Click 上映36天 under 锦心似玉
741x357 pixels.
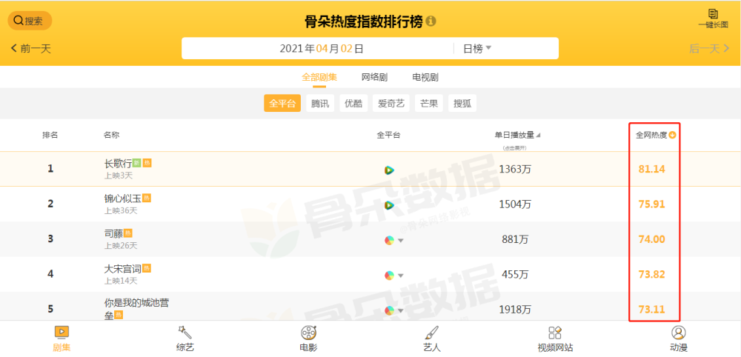click(x=121, y=210)
